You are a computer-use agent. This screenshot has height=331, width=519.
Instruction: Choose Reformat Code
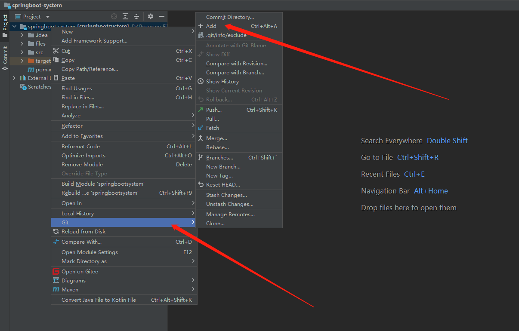124,147
